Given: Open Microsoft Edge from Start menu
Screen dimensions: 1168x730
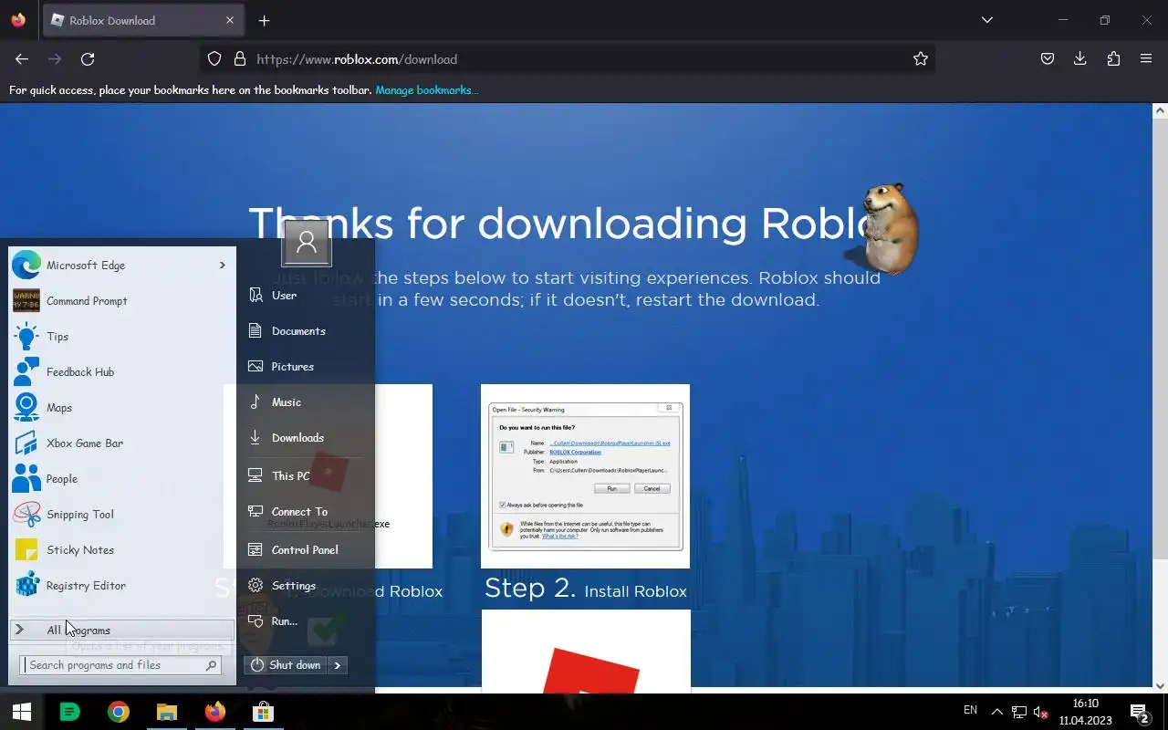Looking at the screenshot, I should pyautogui.click(x=120, y=266).
